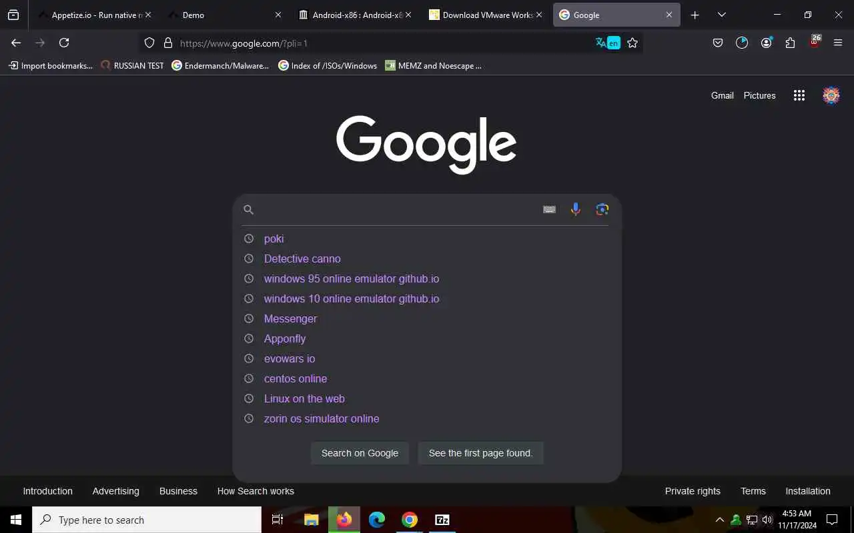Switch to Download VMware Workstation tab
The width and height of the screenshot is (854, 533).
click(484, 15)
